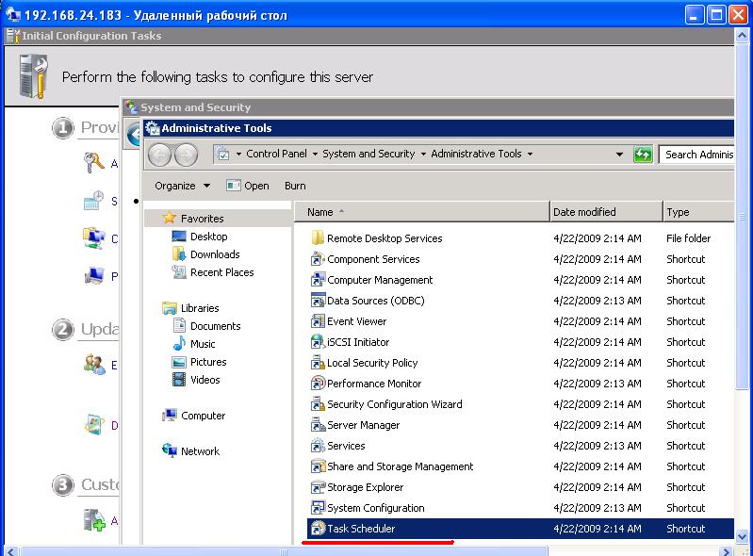Click the Event Viewer date modified cell
The width and height of the screenshot is (753, 556).
tap(597, 321)
